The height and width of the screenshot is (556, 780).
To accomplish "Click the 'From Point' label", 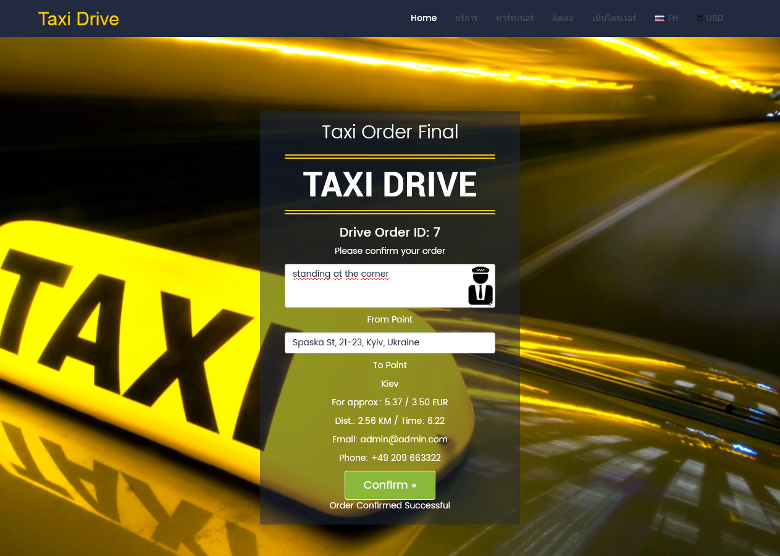I will 390,319.
